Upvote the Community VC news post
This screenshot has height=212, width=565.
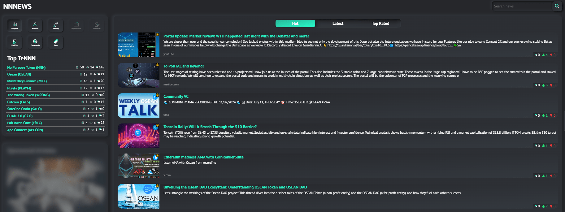(544, 115)
